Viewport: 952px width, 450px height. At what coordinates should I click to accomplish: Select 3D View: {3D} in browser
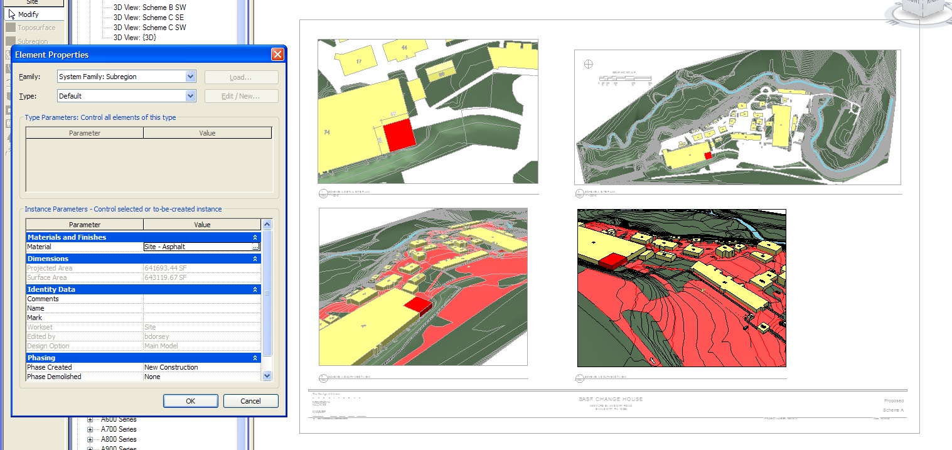point(134,38)
